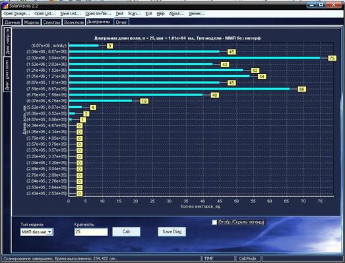Click the Save Diag button
The image size is (345, 263).
[x=172, y=232]
